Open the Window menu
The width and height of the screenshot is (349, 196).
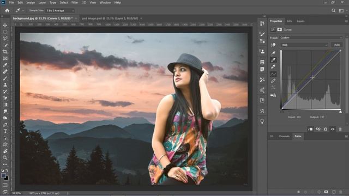(x=105, y=2)
